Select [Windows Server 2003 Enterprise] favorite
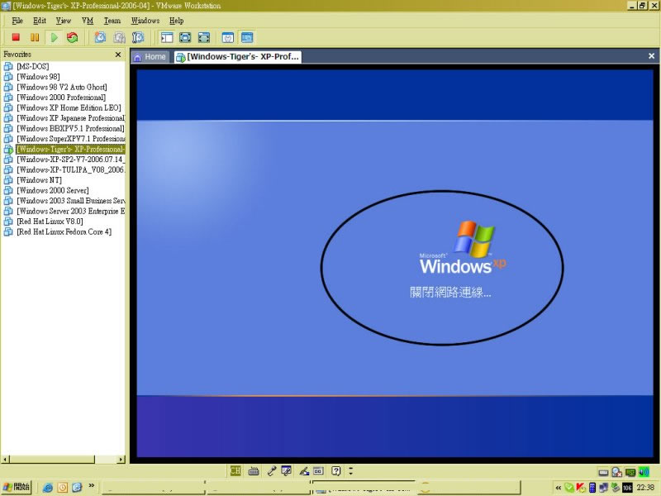Screen dimensions: 661x496 (70, 211)
